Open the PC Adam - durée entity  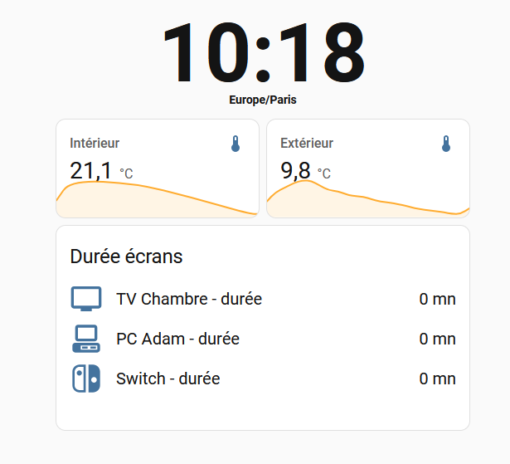(x=177, y=339)
